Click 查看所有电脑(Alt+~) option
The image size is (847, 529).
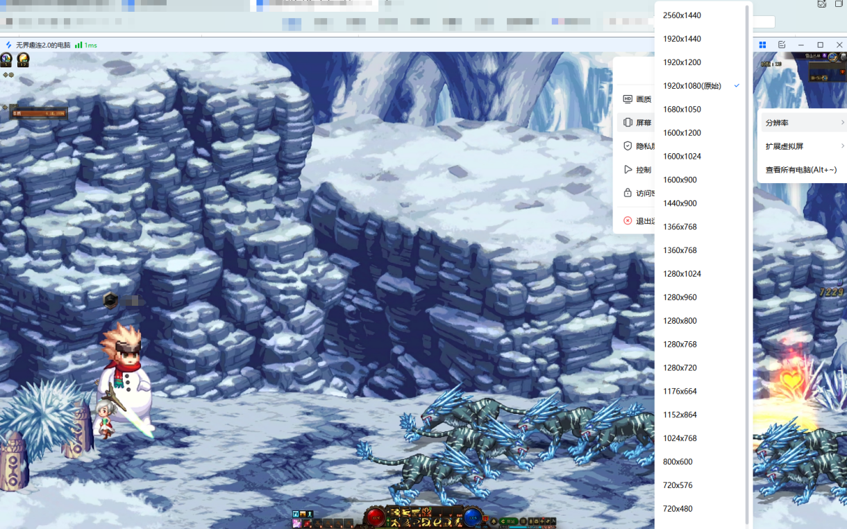click(800, 170)
